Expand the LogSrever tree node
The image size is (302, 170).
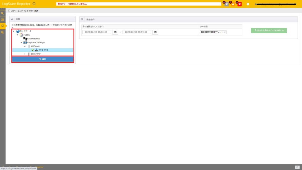pos(25,54)
